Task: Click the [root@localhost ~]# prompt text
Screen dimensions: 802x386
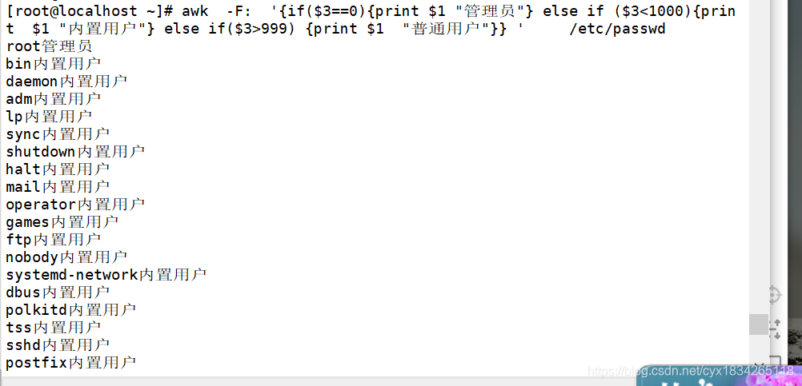Action: 90,11
